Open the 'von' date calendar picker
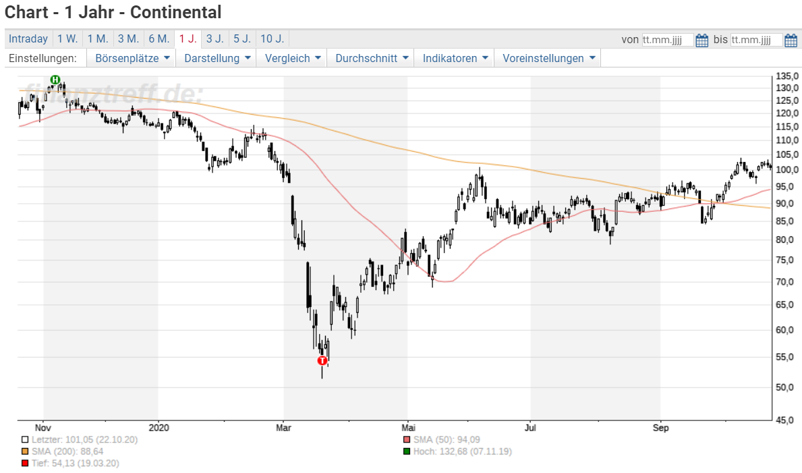The image size is (802, 473). 701,40
